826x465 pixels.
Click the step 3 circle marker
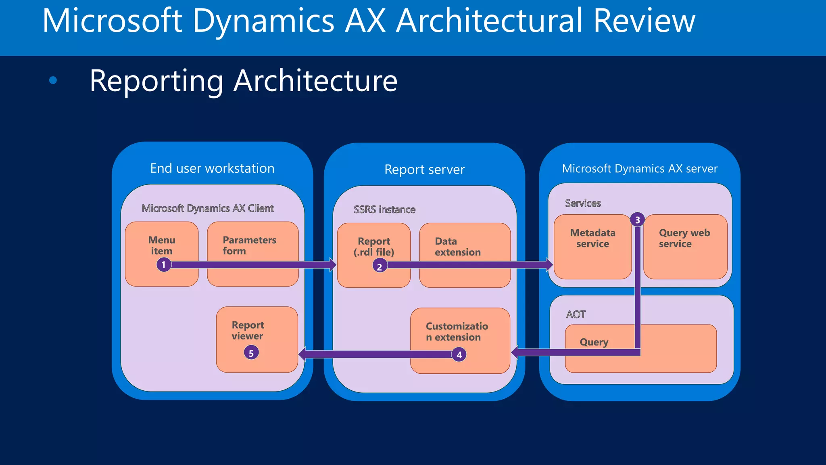point(637,220)
